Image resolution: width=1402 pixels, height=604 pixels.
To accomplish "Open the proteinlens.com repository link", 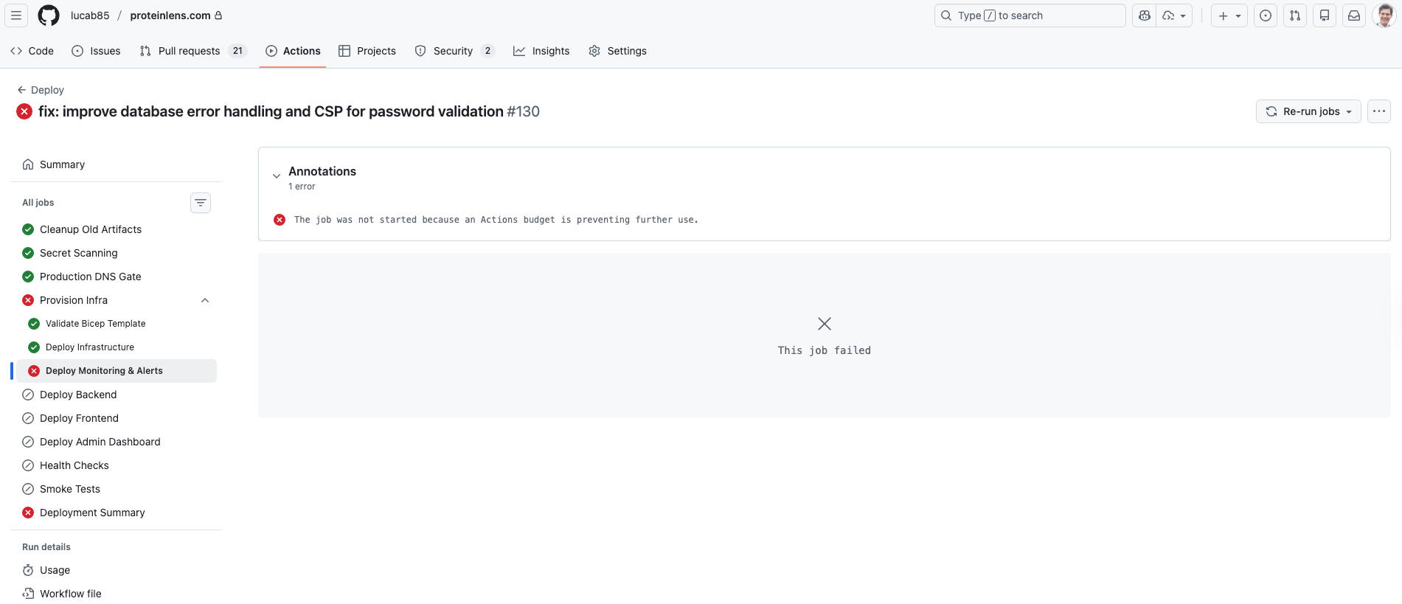I will pyautogui.click(x=170, y=15).
